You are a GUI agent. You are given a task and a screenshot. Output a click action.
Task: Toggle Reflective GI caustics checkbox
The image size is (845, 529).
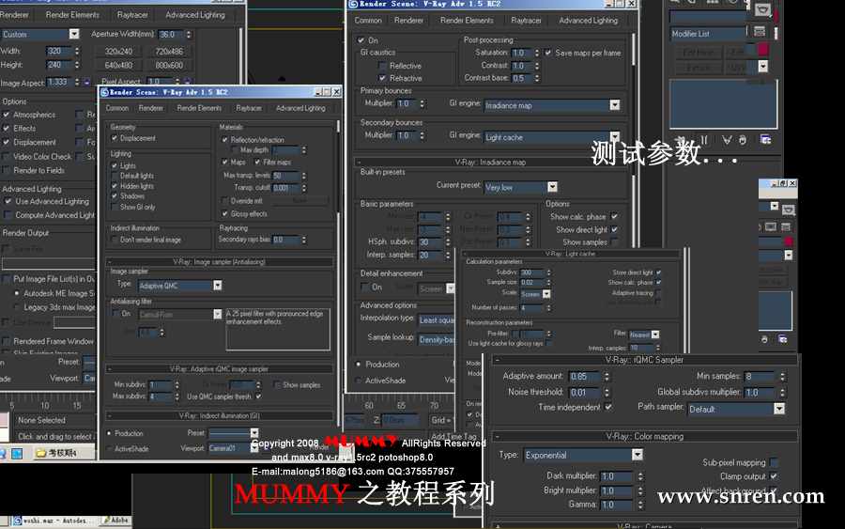[383, 66]
